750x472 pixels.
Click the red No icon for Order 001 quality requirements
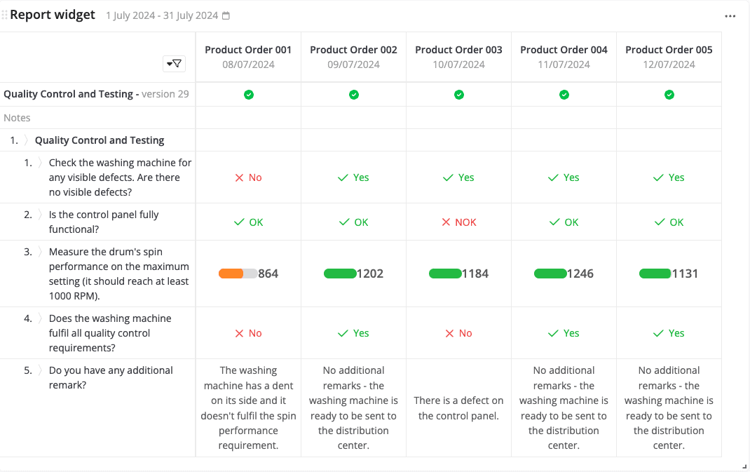(x=248, y=333)
